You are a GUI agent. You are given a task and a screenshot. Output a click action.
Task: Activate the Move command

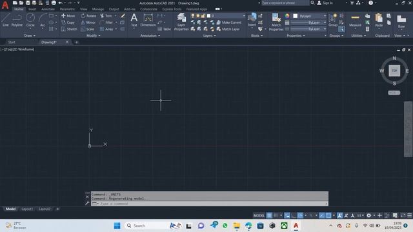pos(68,15)
